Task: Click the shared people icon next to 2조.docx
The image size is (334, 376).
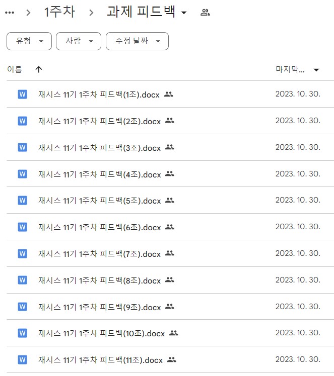Action: (169, 121)
